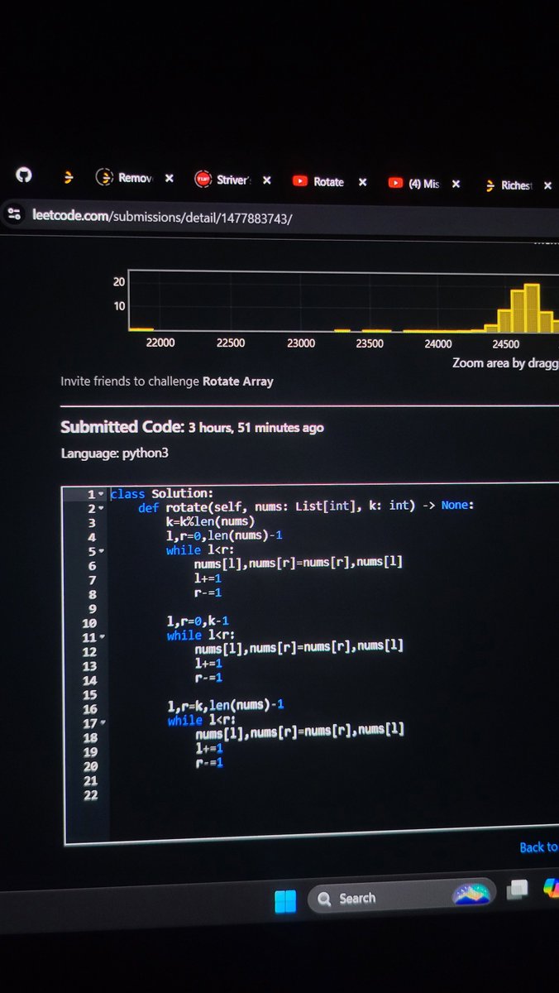Viewport: 559px width, 993px height.
Task: Click the 'Submitted Code' heading
Action: pos(122,427)
